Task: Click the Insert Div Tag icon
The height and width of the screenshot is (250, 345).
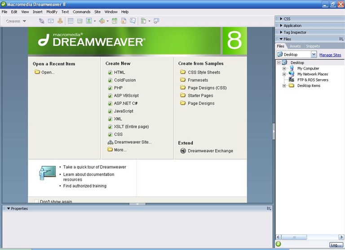Action: pyautogui.click(x=80, y=21)
